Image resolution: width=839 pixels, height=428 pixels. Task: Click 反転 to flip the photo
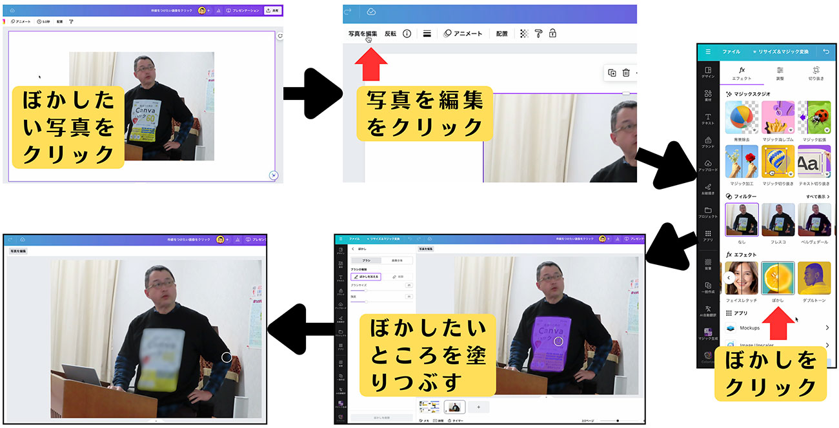390,34
